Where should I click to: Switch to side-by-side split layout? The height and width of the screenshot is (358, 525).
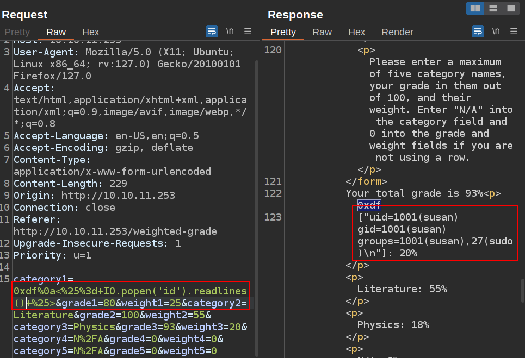coord(475,8)
